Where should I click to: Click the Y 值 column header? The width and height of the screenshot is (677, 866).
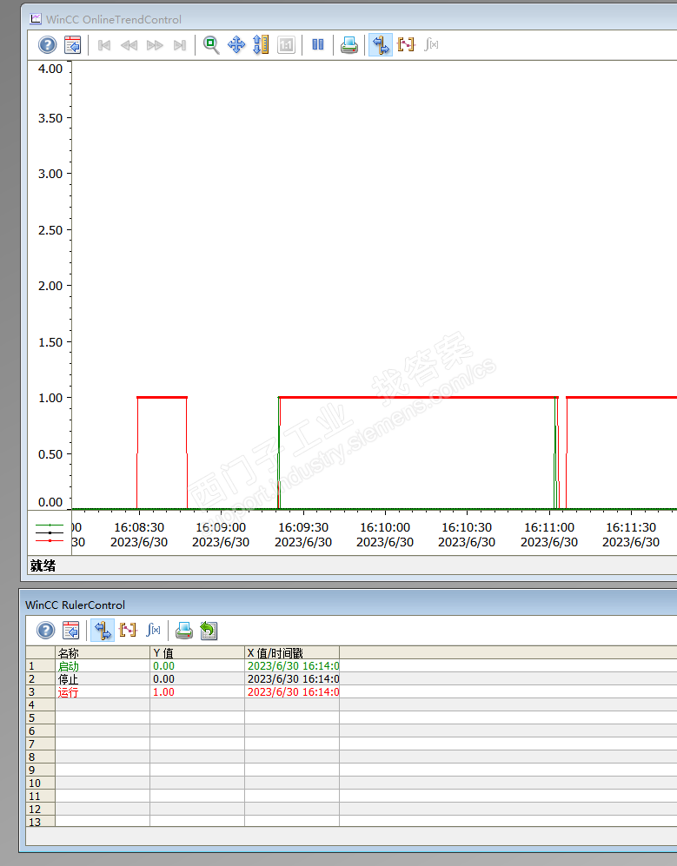197,652
